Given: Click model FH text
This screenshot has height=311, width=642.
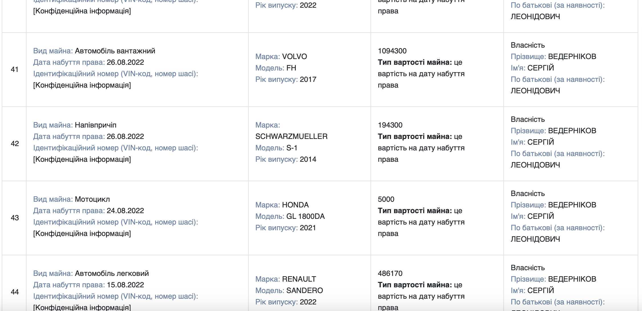Looking at the screenshot, I should (291, 68).
